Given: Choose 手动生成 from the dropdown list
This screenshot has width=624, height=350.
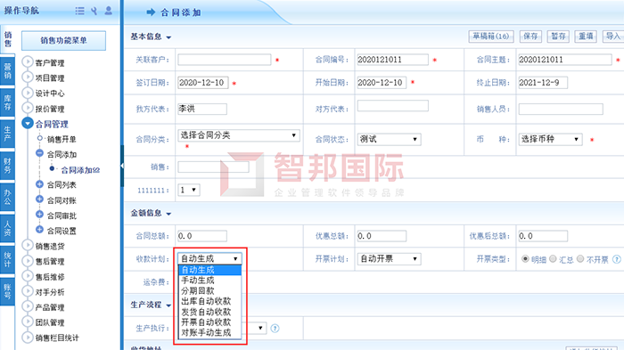Looking at the screenshot, I should [210, 281].
